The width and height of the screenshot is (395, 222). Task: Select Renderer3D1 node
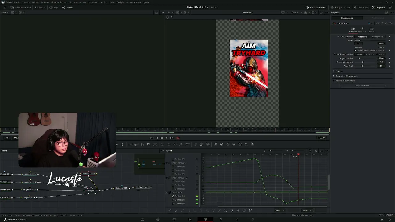click(121, 188)
